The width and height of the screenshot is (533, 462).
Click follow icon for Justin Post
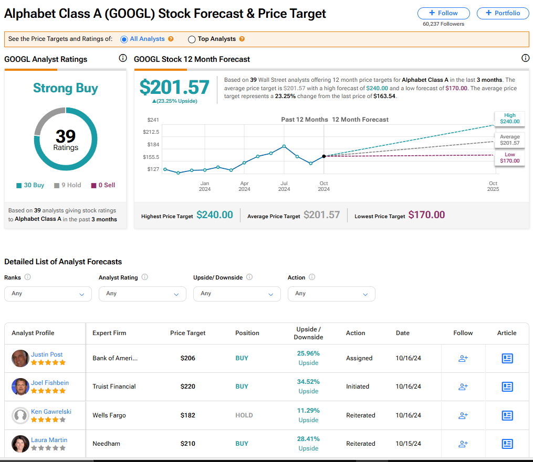463,359
